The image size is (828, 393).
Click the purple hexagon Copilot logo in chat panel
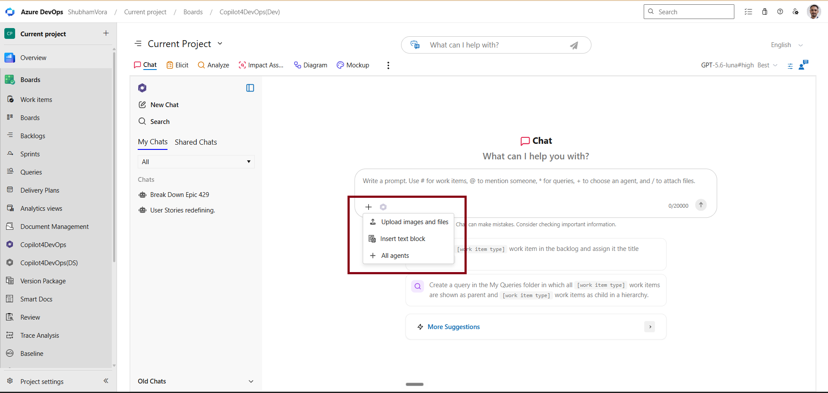[x=142, y=88]
